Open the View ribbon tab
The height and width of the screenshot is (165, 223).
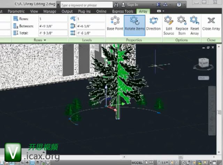click(34, 11)
